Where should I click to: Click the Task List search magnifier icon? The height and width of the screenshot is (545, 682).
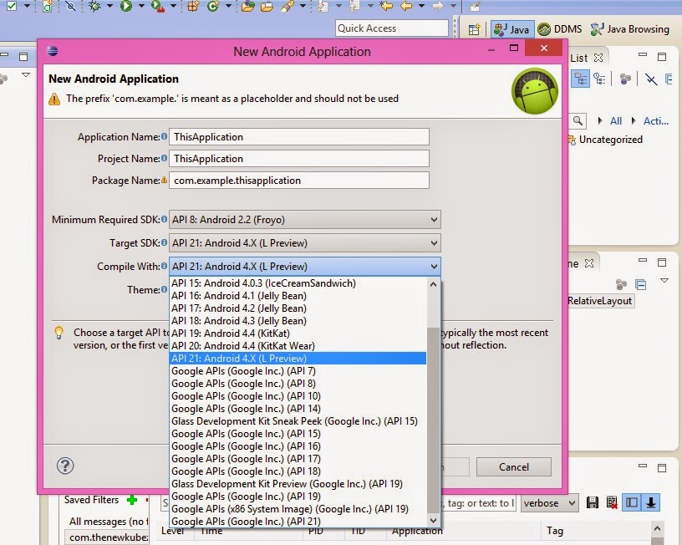pyautogui.click(x=578, y=120)
